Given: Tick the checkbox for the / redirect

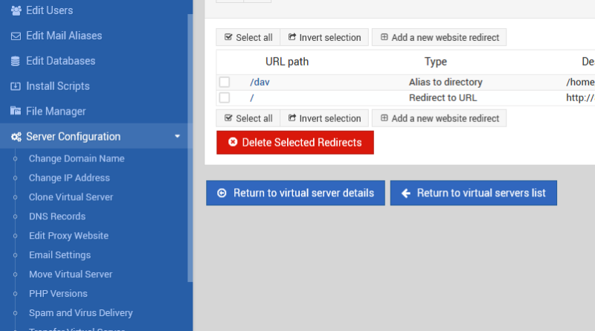Looking at the screenshot, I should click(x=225, y=97).
